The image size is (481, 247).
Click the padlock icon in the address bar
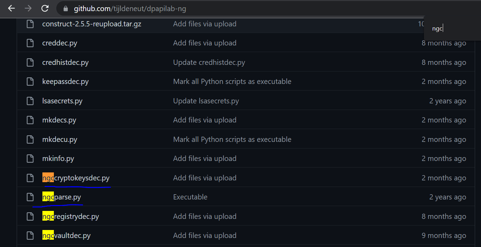(x=65, y=9)
